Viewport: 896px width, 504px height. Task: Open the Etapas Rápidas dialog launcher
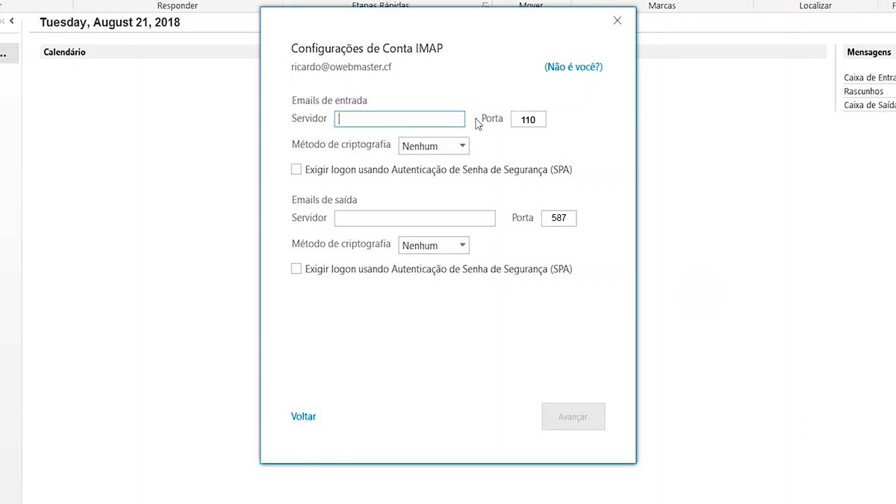pyautogui.click(x=485, y=6)
